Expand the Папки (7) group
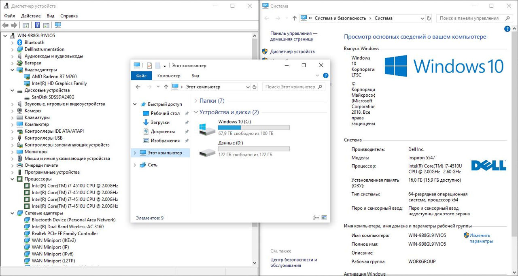This screenshot has height=276, width=518. (x=196, y=101)
